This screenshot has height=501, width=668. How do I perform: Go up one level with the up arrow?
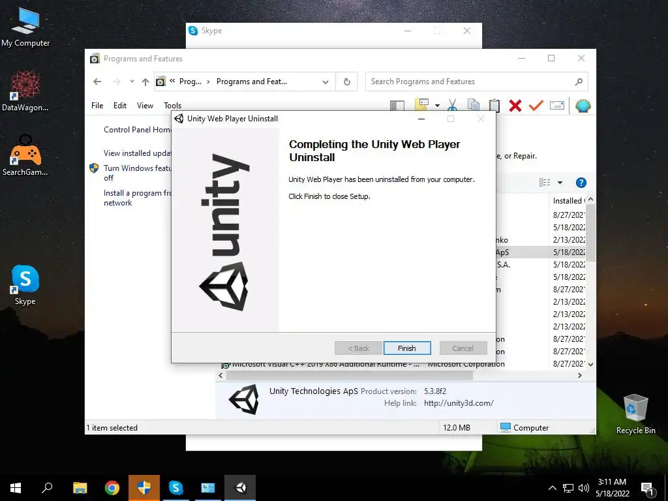[145, 82]
